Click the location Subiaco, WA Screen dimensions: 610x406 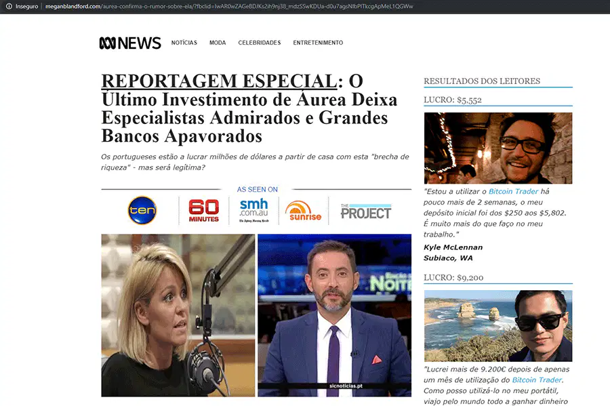[448, 258]
